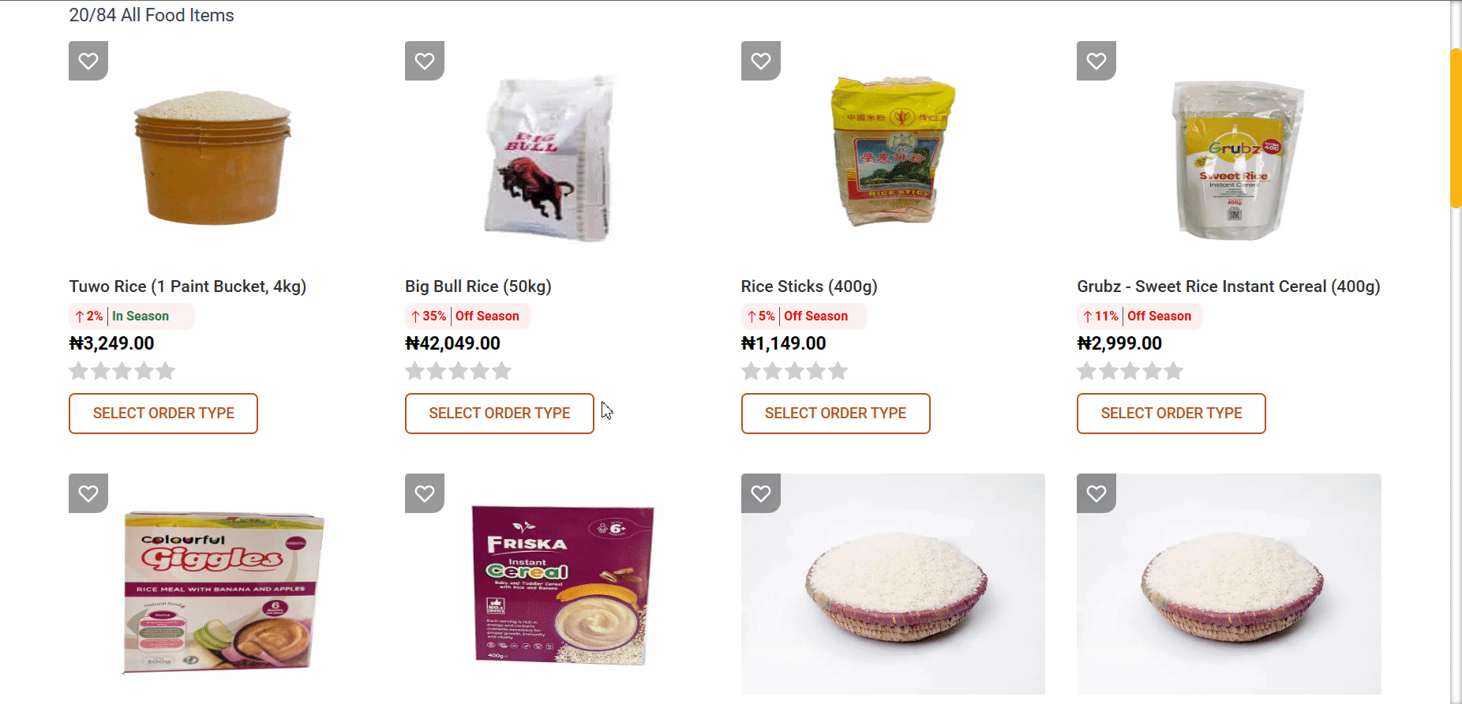Click heart on last bottom-row rice basket

click(1096, 493)
